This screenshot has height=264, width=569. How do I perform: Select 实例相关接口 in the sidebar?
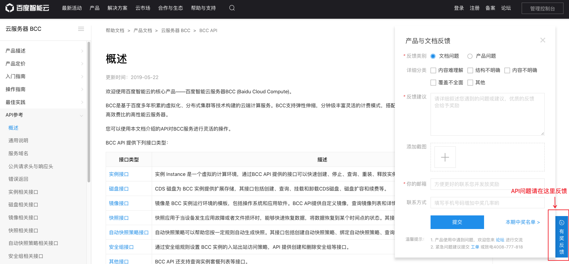tap(23, 192)
